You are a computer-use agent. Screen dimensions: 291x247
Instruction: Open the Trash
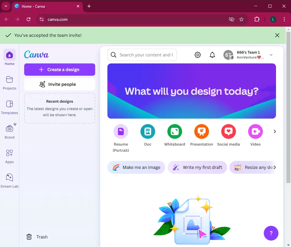click(37, 237)
